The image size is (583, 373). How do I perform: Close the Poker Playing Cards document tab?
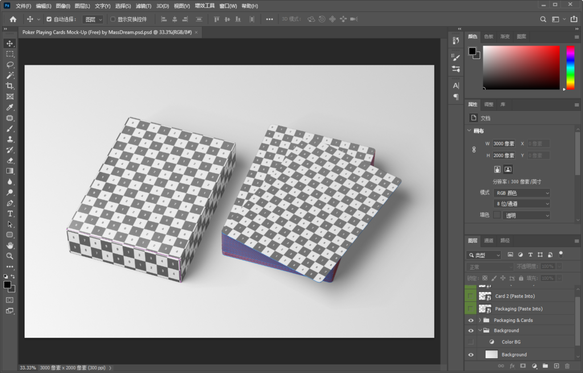click(x=196, y=32)
